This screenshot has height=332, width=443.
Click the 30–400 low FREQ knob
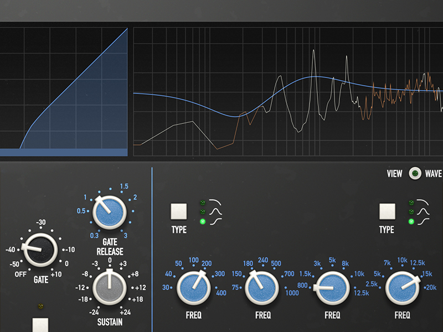(193, 288)
